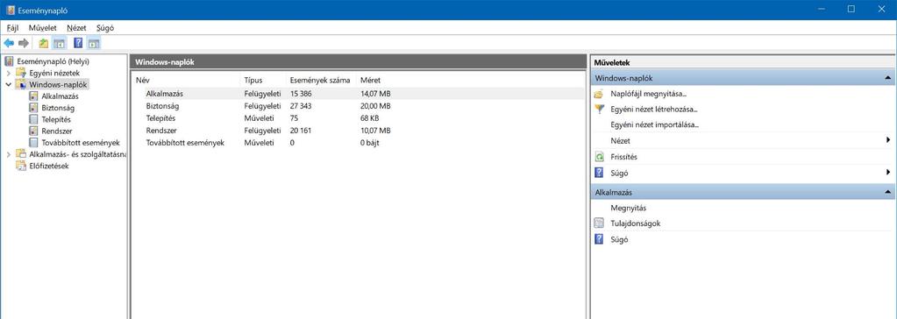
Task: Select the Rendszer row in log list
Action: (x=358, y=131)
